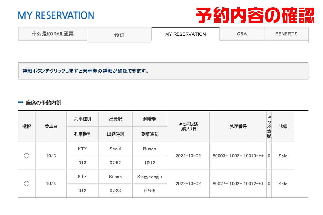Click arrival time 07:56
This screenshot has width=323, height=215.
pos(150,191)
